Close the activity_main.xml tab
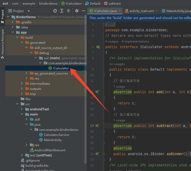 (157, 11)
